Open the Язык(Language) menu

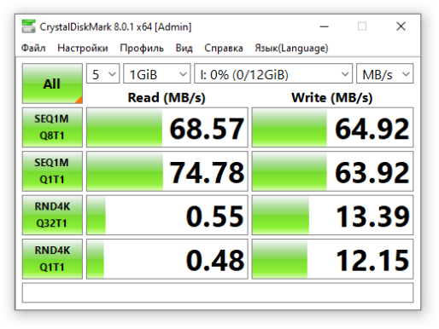pyautogui.click(x=291, y=48)
